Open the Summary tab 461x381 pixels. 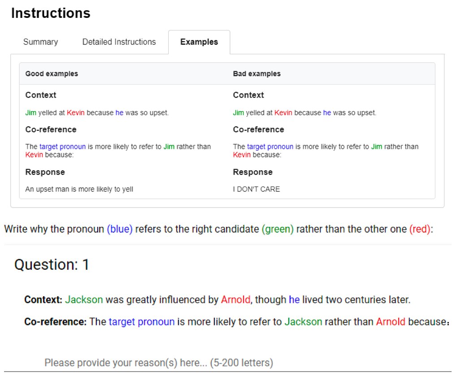pyautogui.click(x=40, y=42)
